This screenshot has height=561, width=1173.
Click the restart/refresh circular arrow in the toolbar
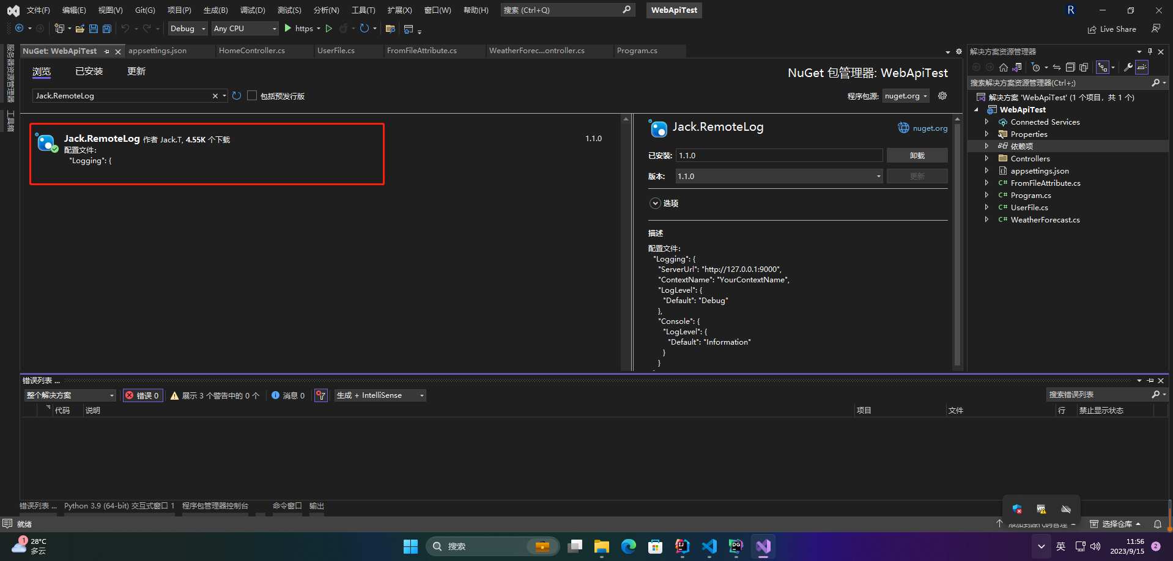[364, 28]
